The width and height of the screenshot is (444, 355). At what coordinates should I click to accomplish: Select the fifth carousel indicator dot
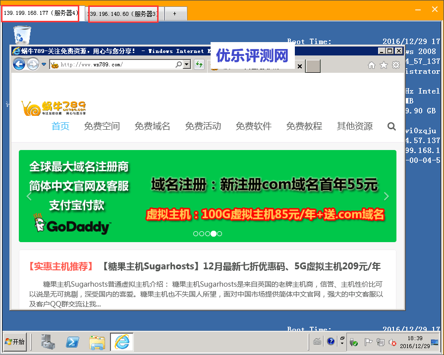(220, 234)
